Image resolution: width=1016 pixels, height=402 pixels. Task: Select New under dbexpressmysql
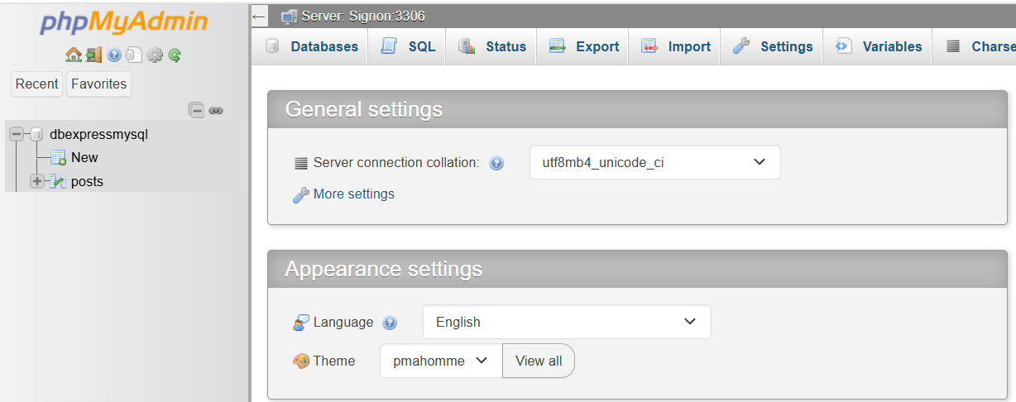coord(84,157)
